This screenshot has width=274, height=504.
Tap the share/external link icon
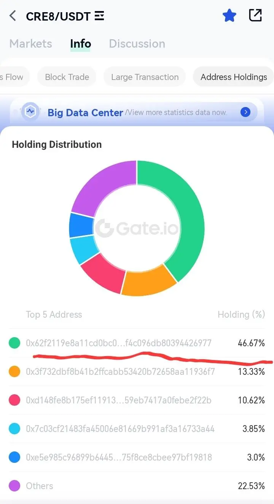255,15
